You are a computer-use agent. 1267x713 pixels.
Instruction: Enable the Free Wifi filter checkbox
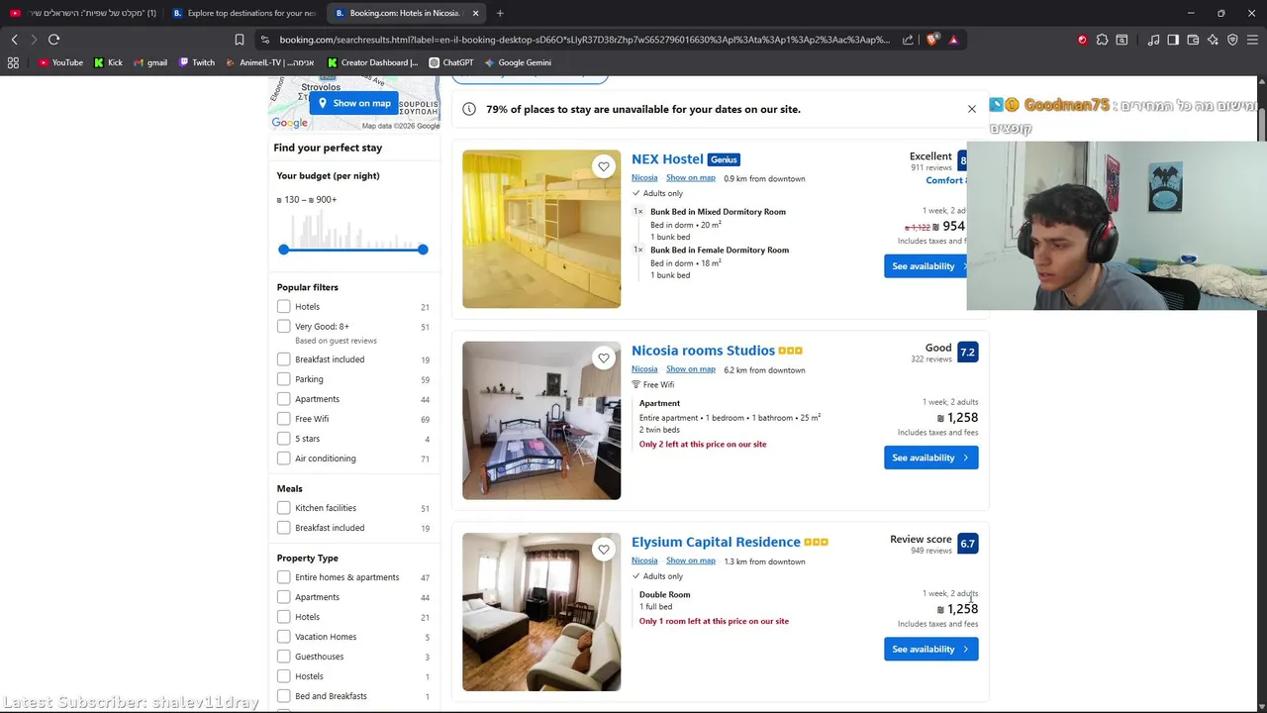click(284, 419)
